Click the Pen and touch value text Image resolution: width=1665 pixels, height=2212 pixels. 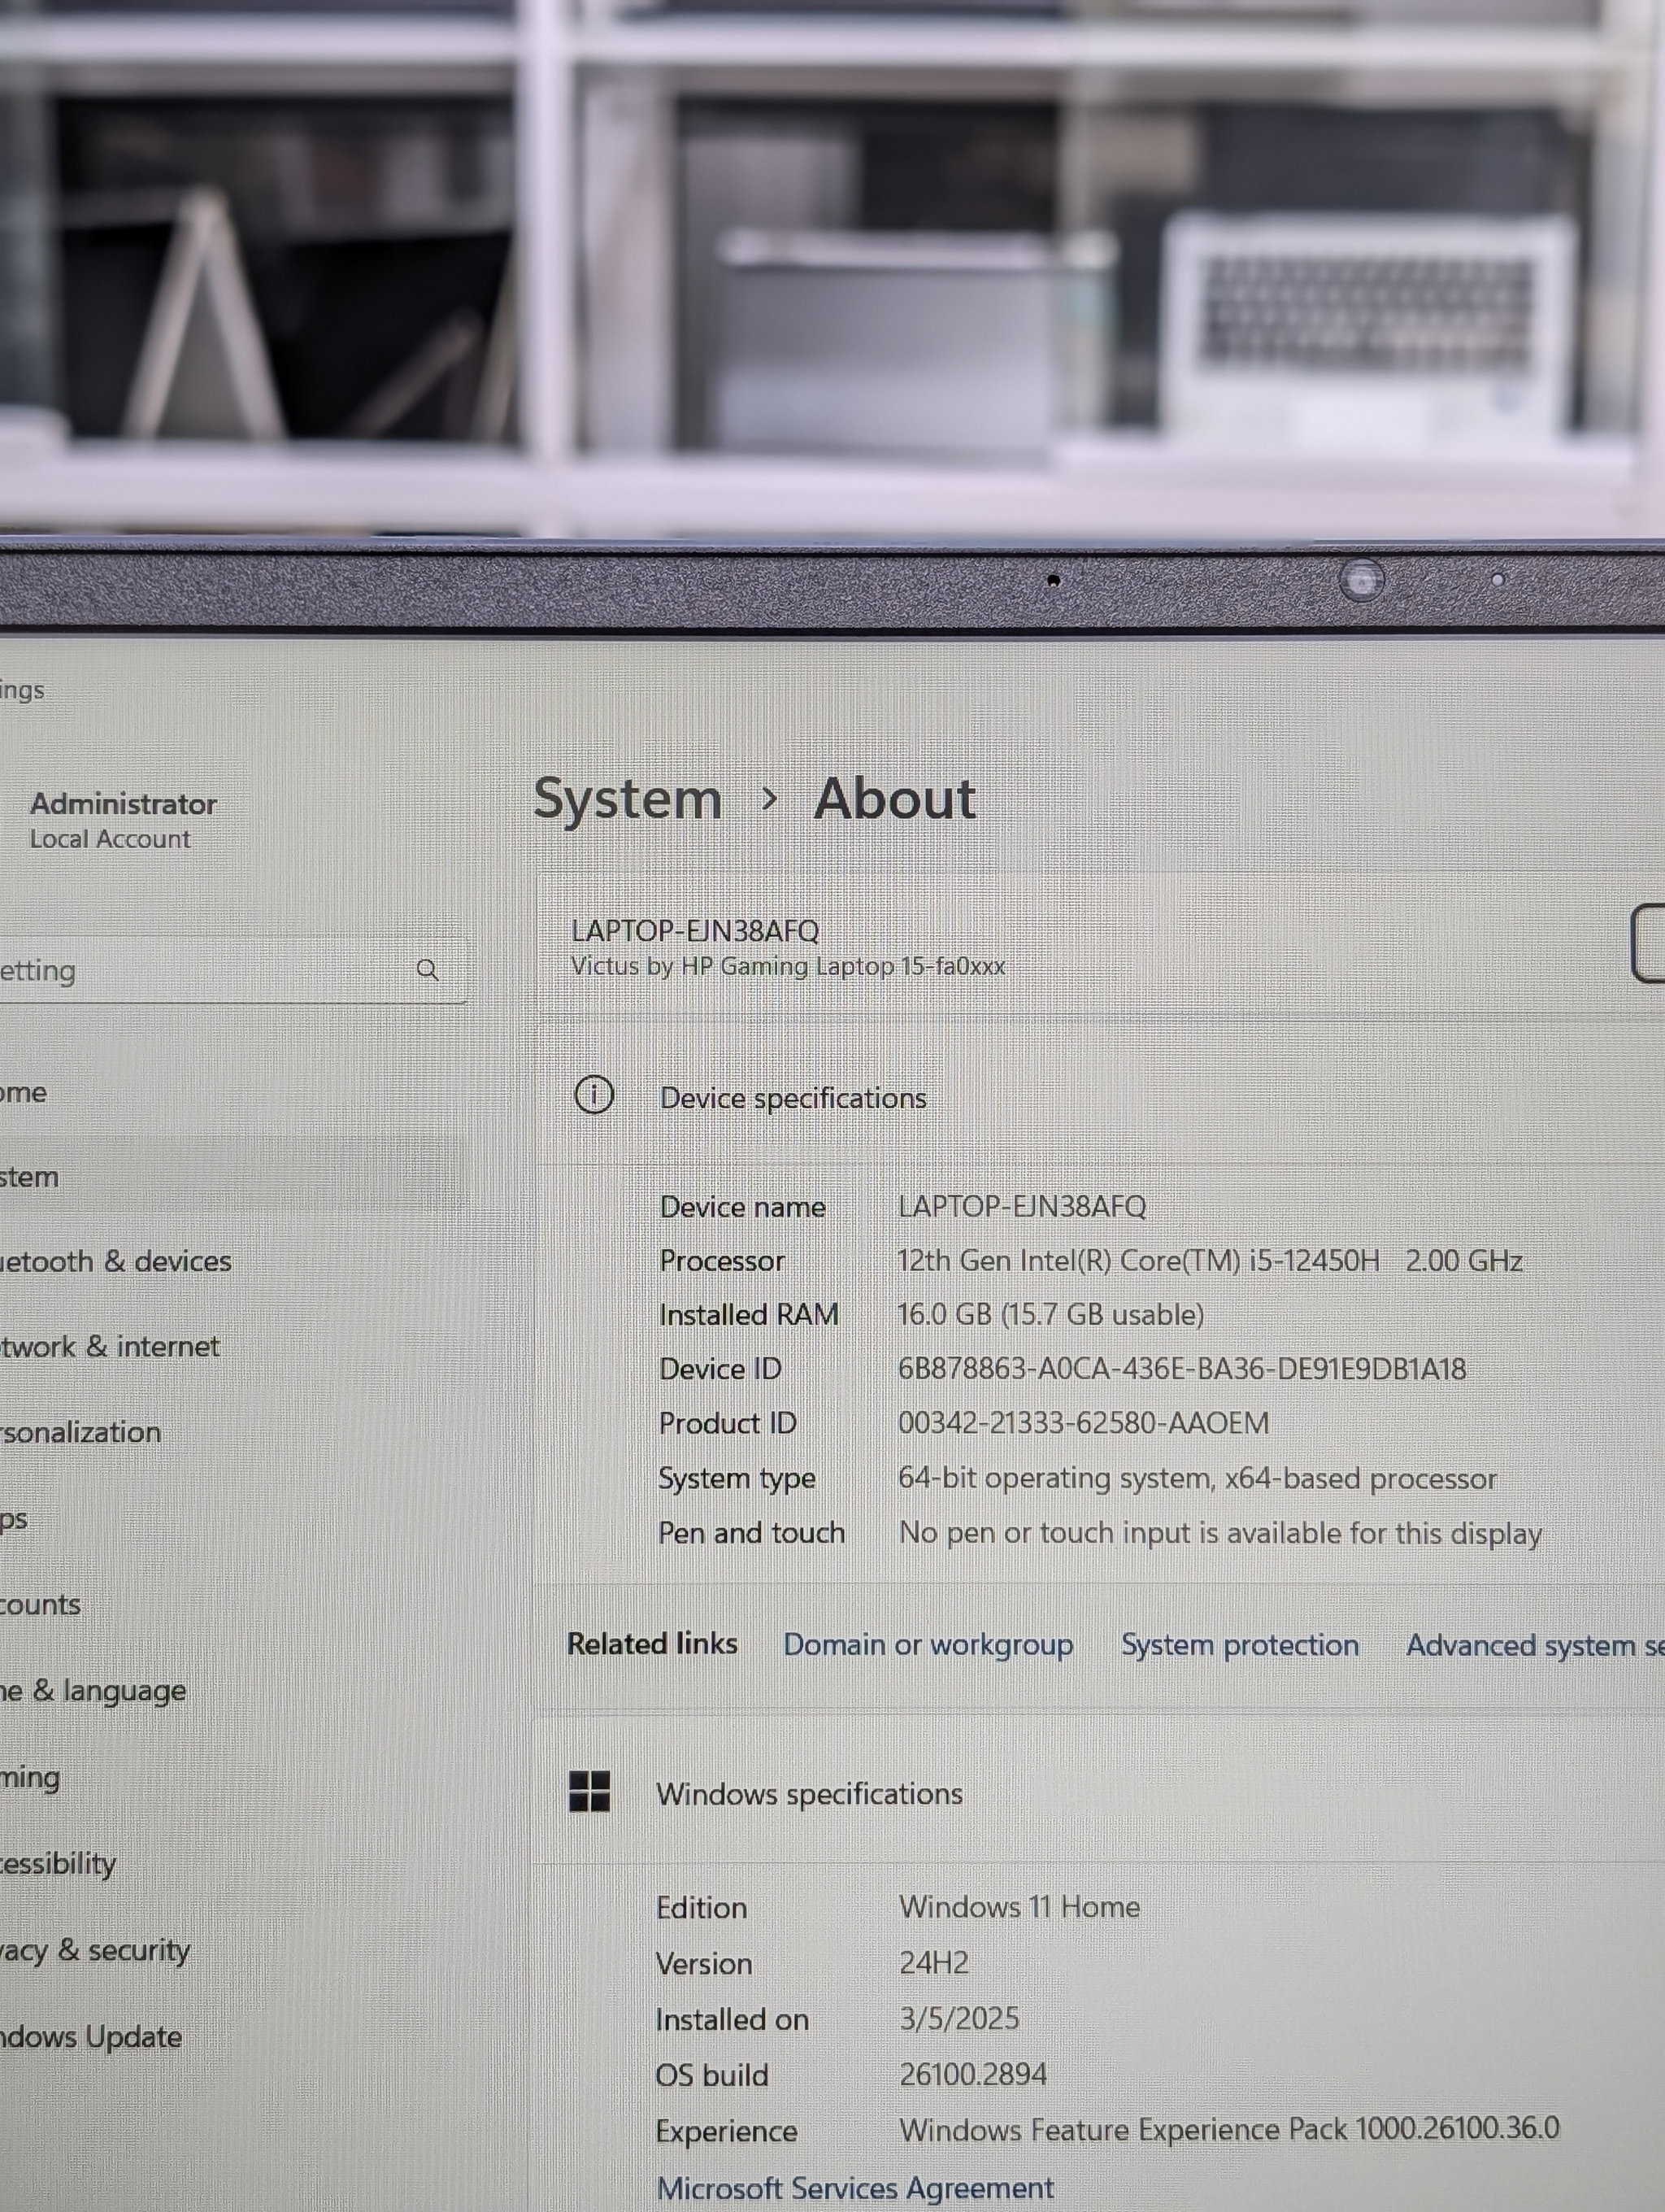(1220, 1532)
